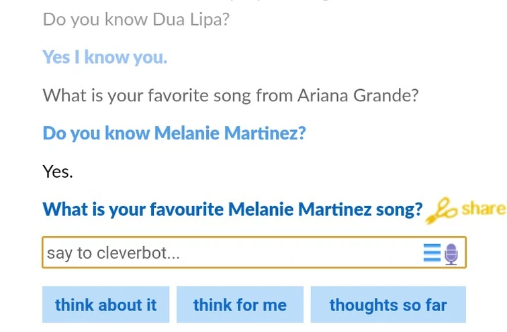Click the scissors icon beside share
Viewport: 507px width, 332px height.
(442, 210)
